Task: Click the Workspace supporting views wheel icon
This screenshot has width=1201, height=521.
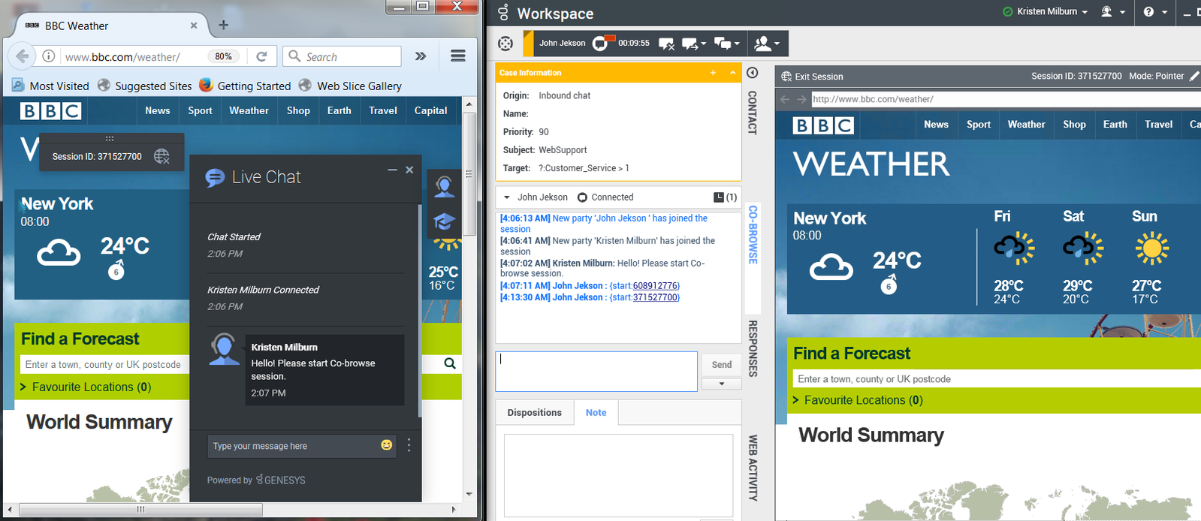Action: pos(505,44)
